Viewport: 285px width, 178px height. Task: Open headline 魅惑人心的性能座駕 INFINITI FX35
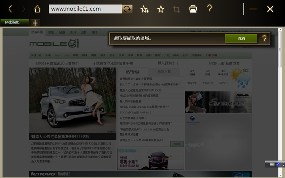coord(60,136)
